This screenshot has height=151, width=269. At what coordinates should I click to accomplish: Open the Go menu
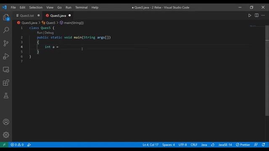59,8
